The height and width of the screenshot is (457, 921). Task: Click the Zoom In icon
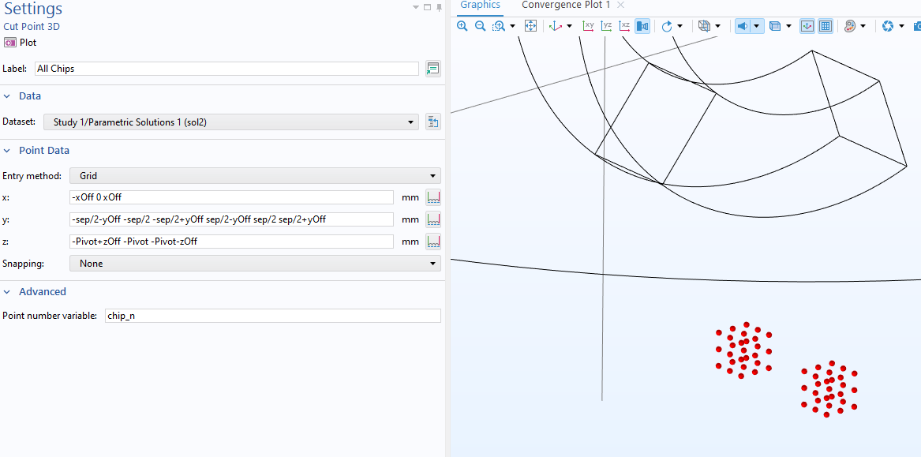pos(462,26)
